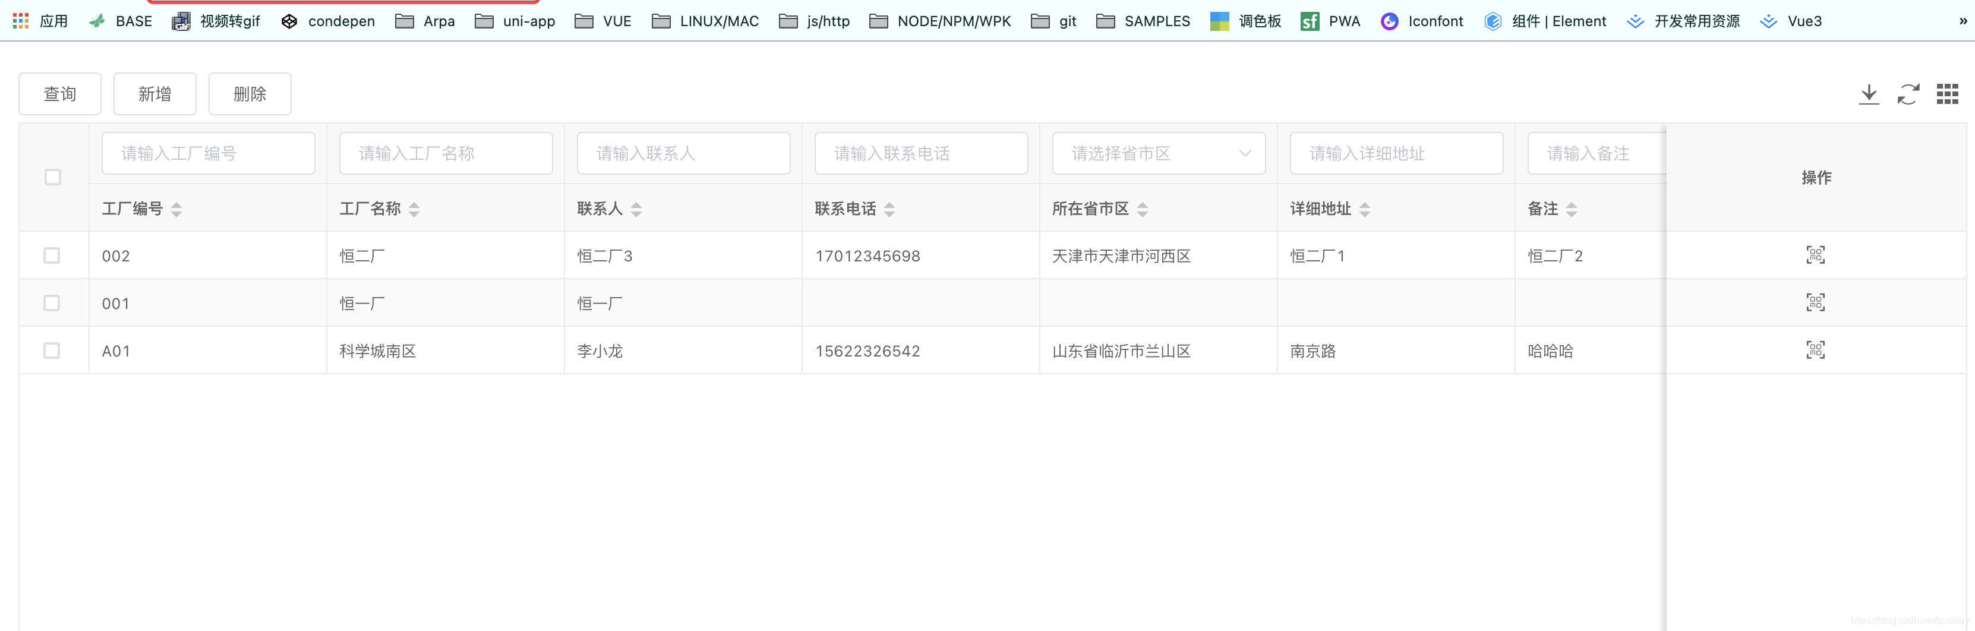The image size is (1975, 631).
Task: Sort by the 联系人 column
Action: pyautogui.click(x=636, y=209)
